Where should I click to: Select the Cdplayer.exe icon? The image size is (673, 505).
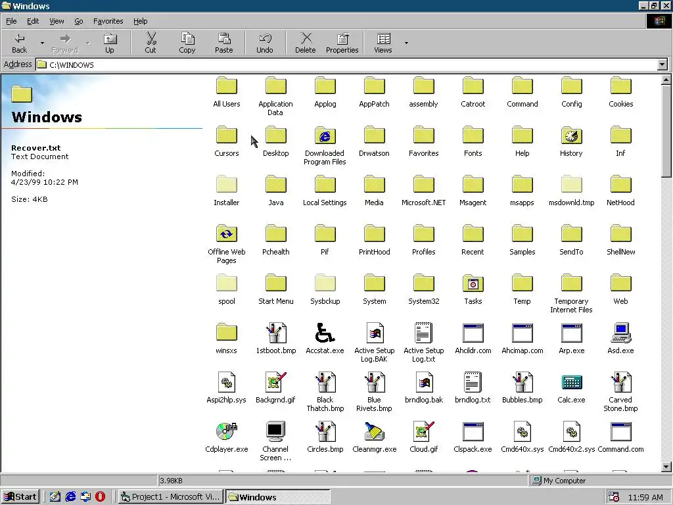coord(227,432)
